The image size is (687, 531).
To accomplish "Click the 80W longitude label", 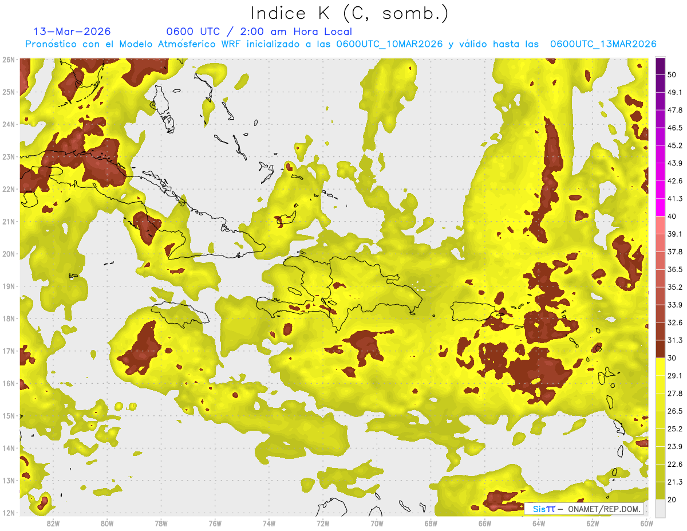I will (106, 523).
